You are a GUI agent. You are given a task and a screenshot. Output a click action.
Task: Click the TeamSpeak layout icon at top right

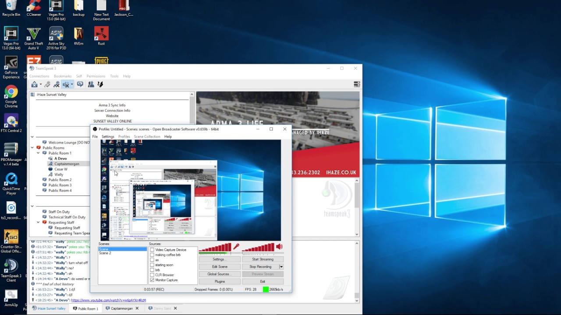click(357, 84)
